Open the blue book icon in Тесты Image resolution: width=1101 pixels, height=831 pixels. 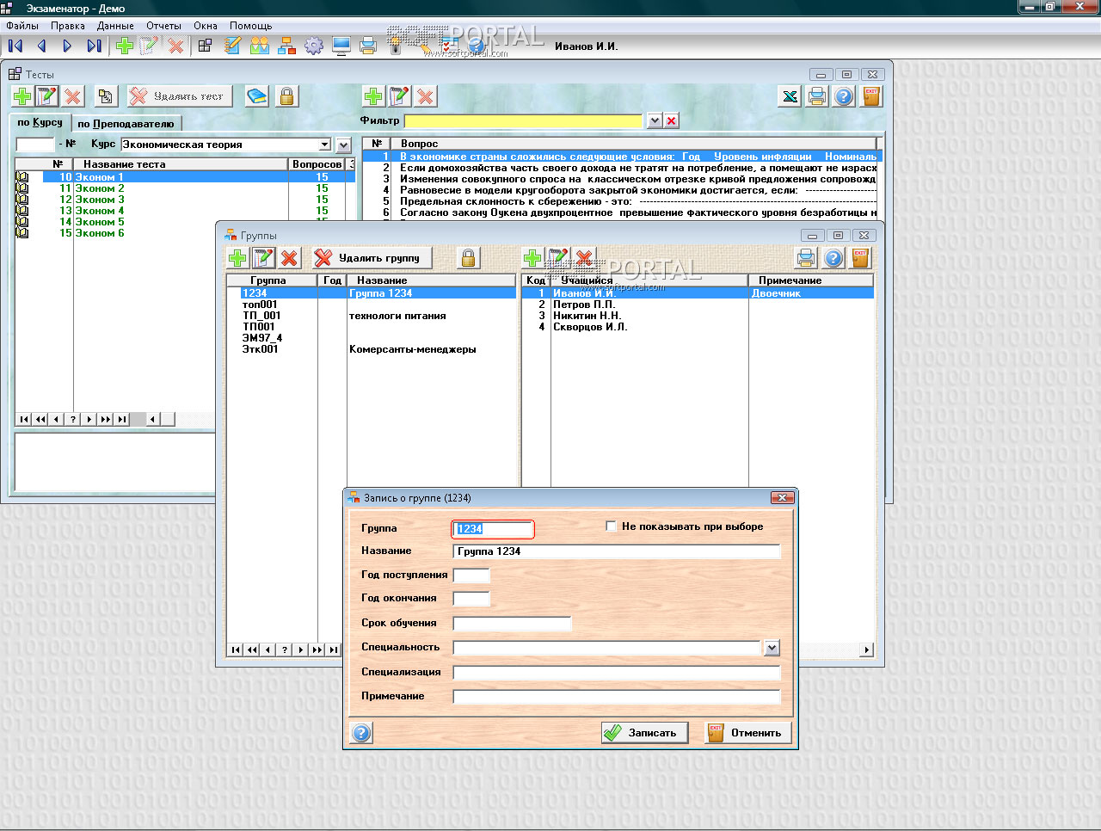coord(256,96)
